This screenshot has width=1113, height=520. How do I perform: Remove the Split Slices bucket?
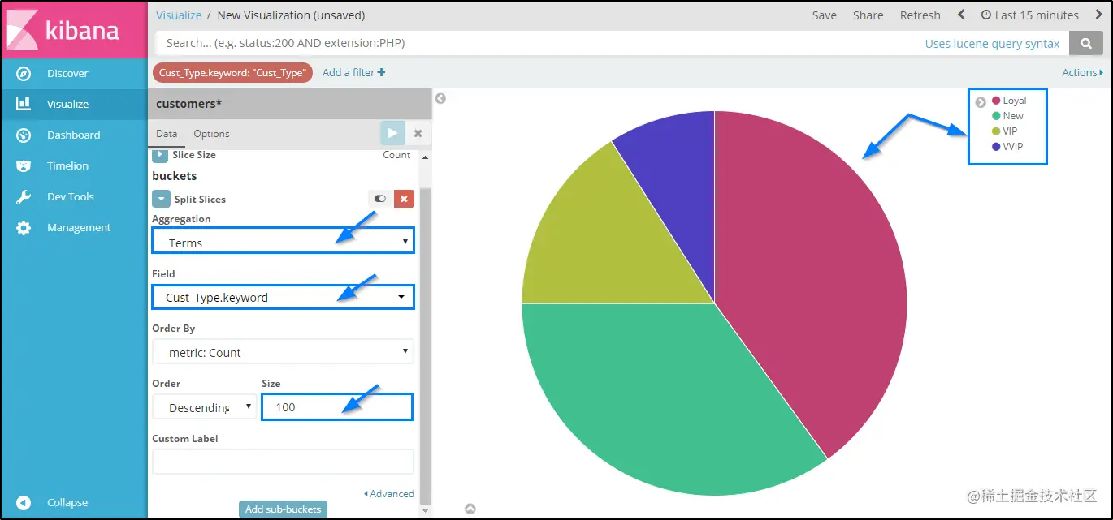404,199
